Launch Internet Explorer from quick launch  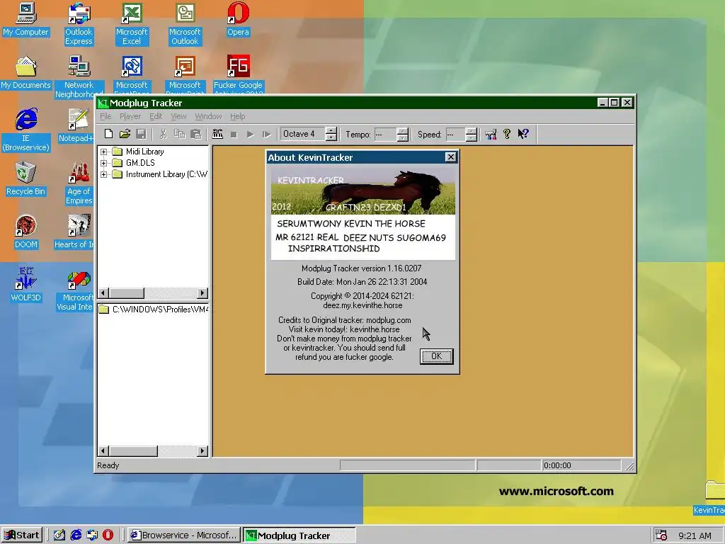(x=76, y=535)
